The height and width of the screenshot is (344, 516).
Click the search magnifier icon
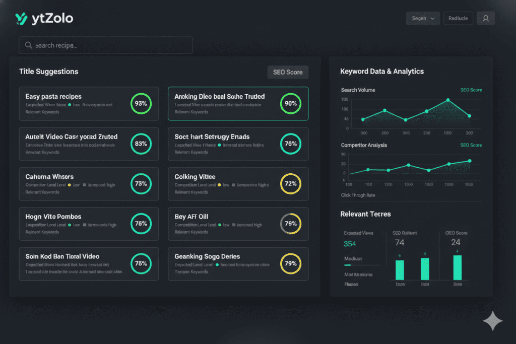point(28,45)
